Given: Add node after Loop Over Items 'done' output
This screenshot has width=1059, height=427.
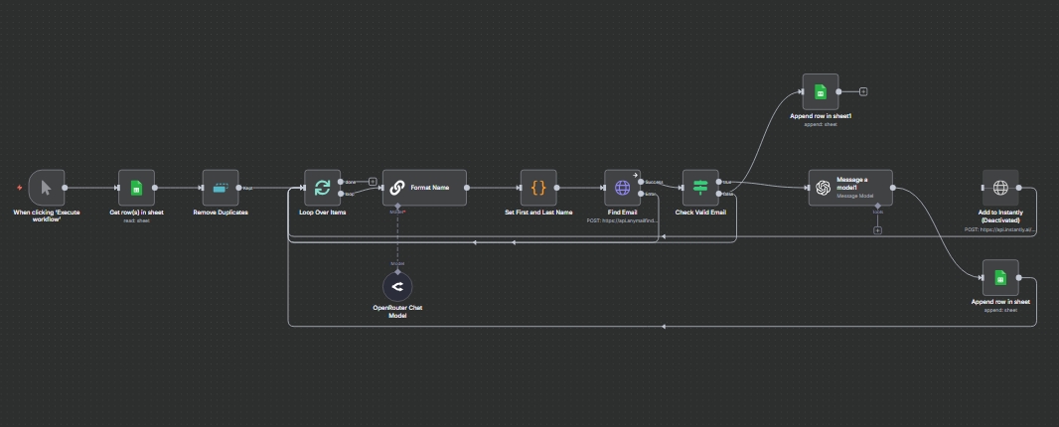Looking at the screenshot, I should (373, 181).
